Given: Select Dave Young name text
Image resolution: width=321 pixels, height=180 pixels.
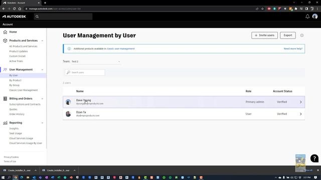Looking at the screenshot, I should pyautogui.click(x=84, y=100).
